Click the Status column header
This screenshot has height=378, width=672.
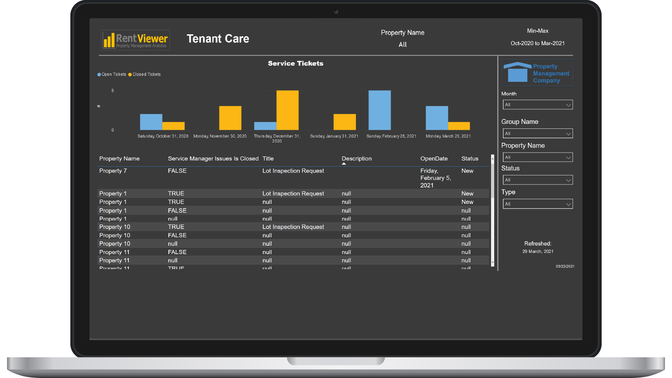tap(469, 159)
